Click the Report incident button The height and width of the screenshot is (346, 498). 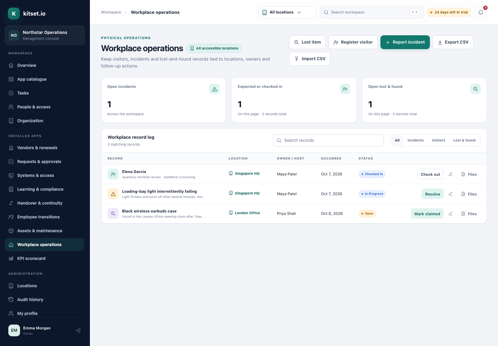405,42
